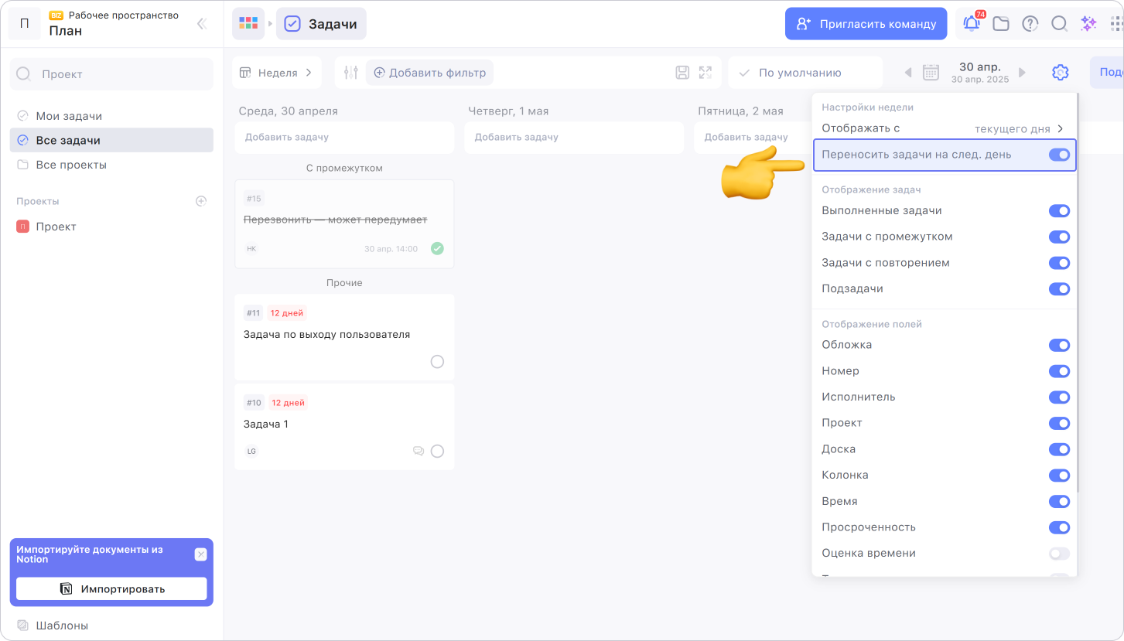Click the AI sparkles icon
This screenshot has width=1124, height=641.
pyautogui.click(x=1088, y=24)
